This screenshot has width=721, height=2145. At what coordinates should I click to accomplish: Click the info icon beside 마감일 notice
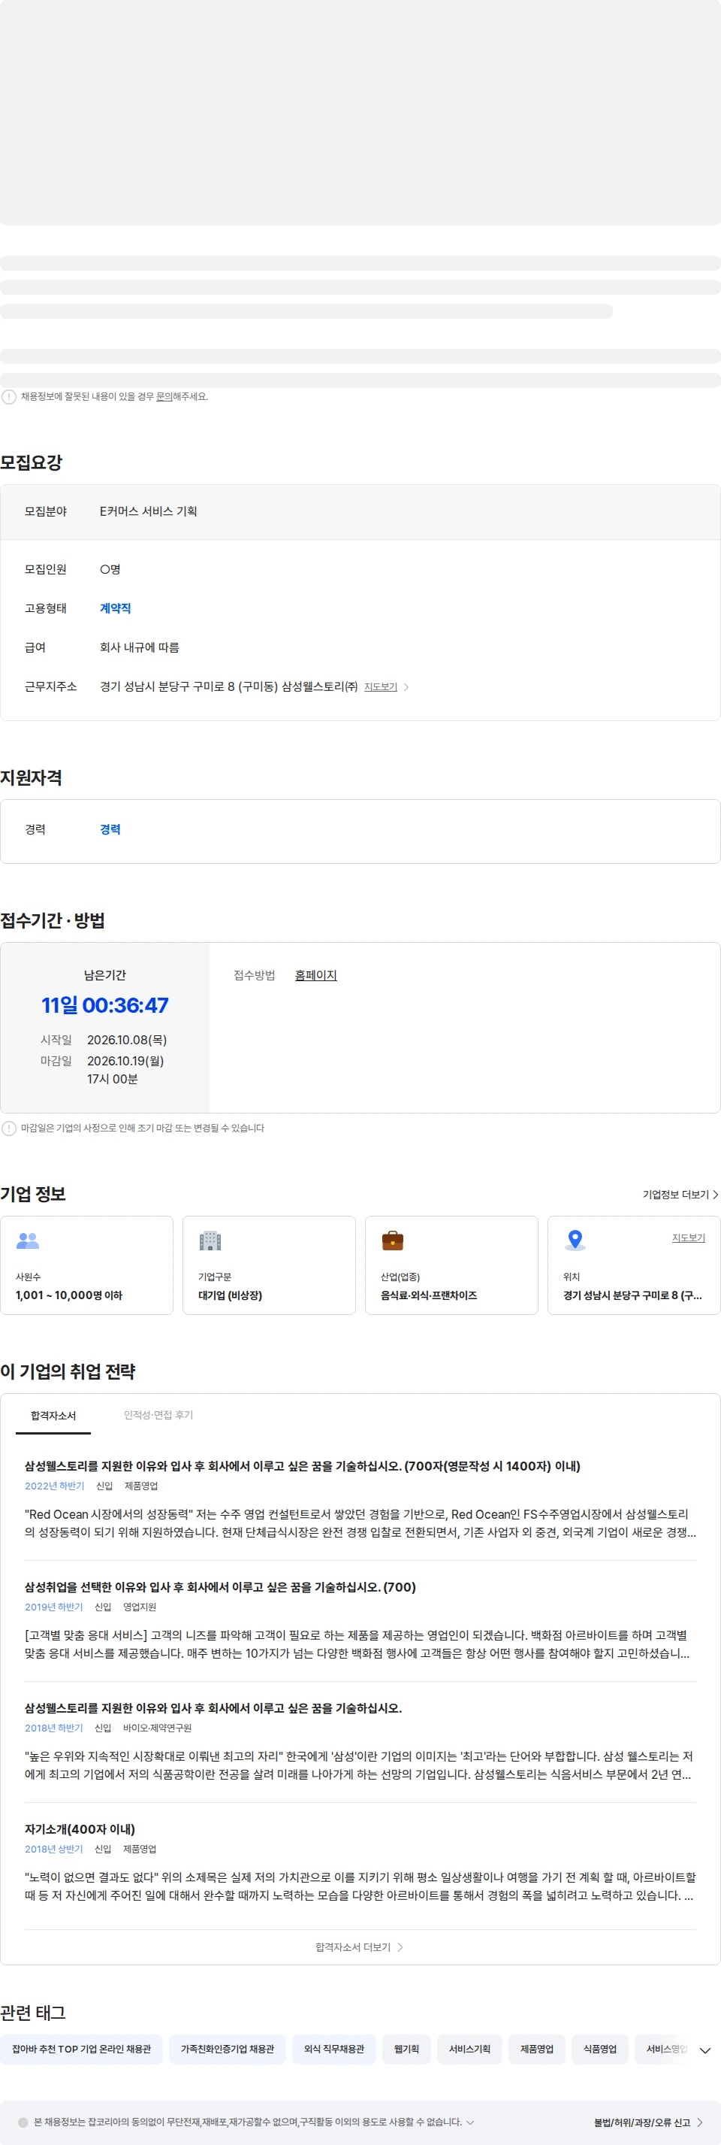pyautogui.click(x=9, y=1129)
